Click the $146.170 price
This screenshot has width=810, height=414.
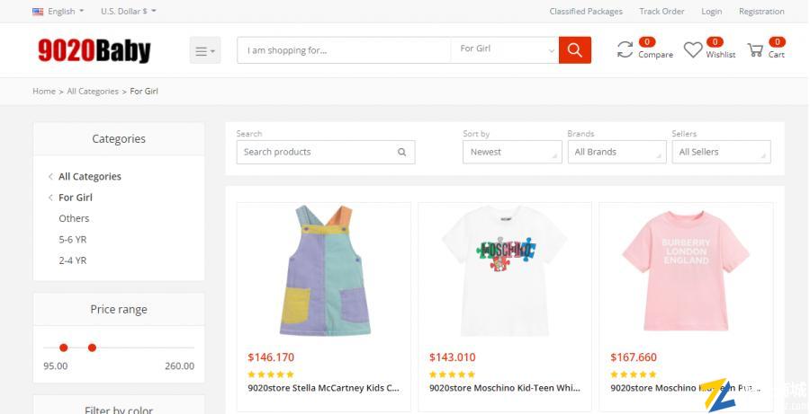pyautogui.click(x=271, y=357)
